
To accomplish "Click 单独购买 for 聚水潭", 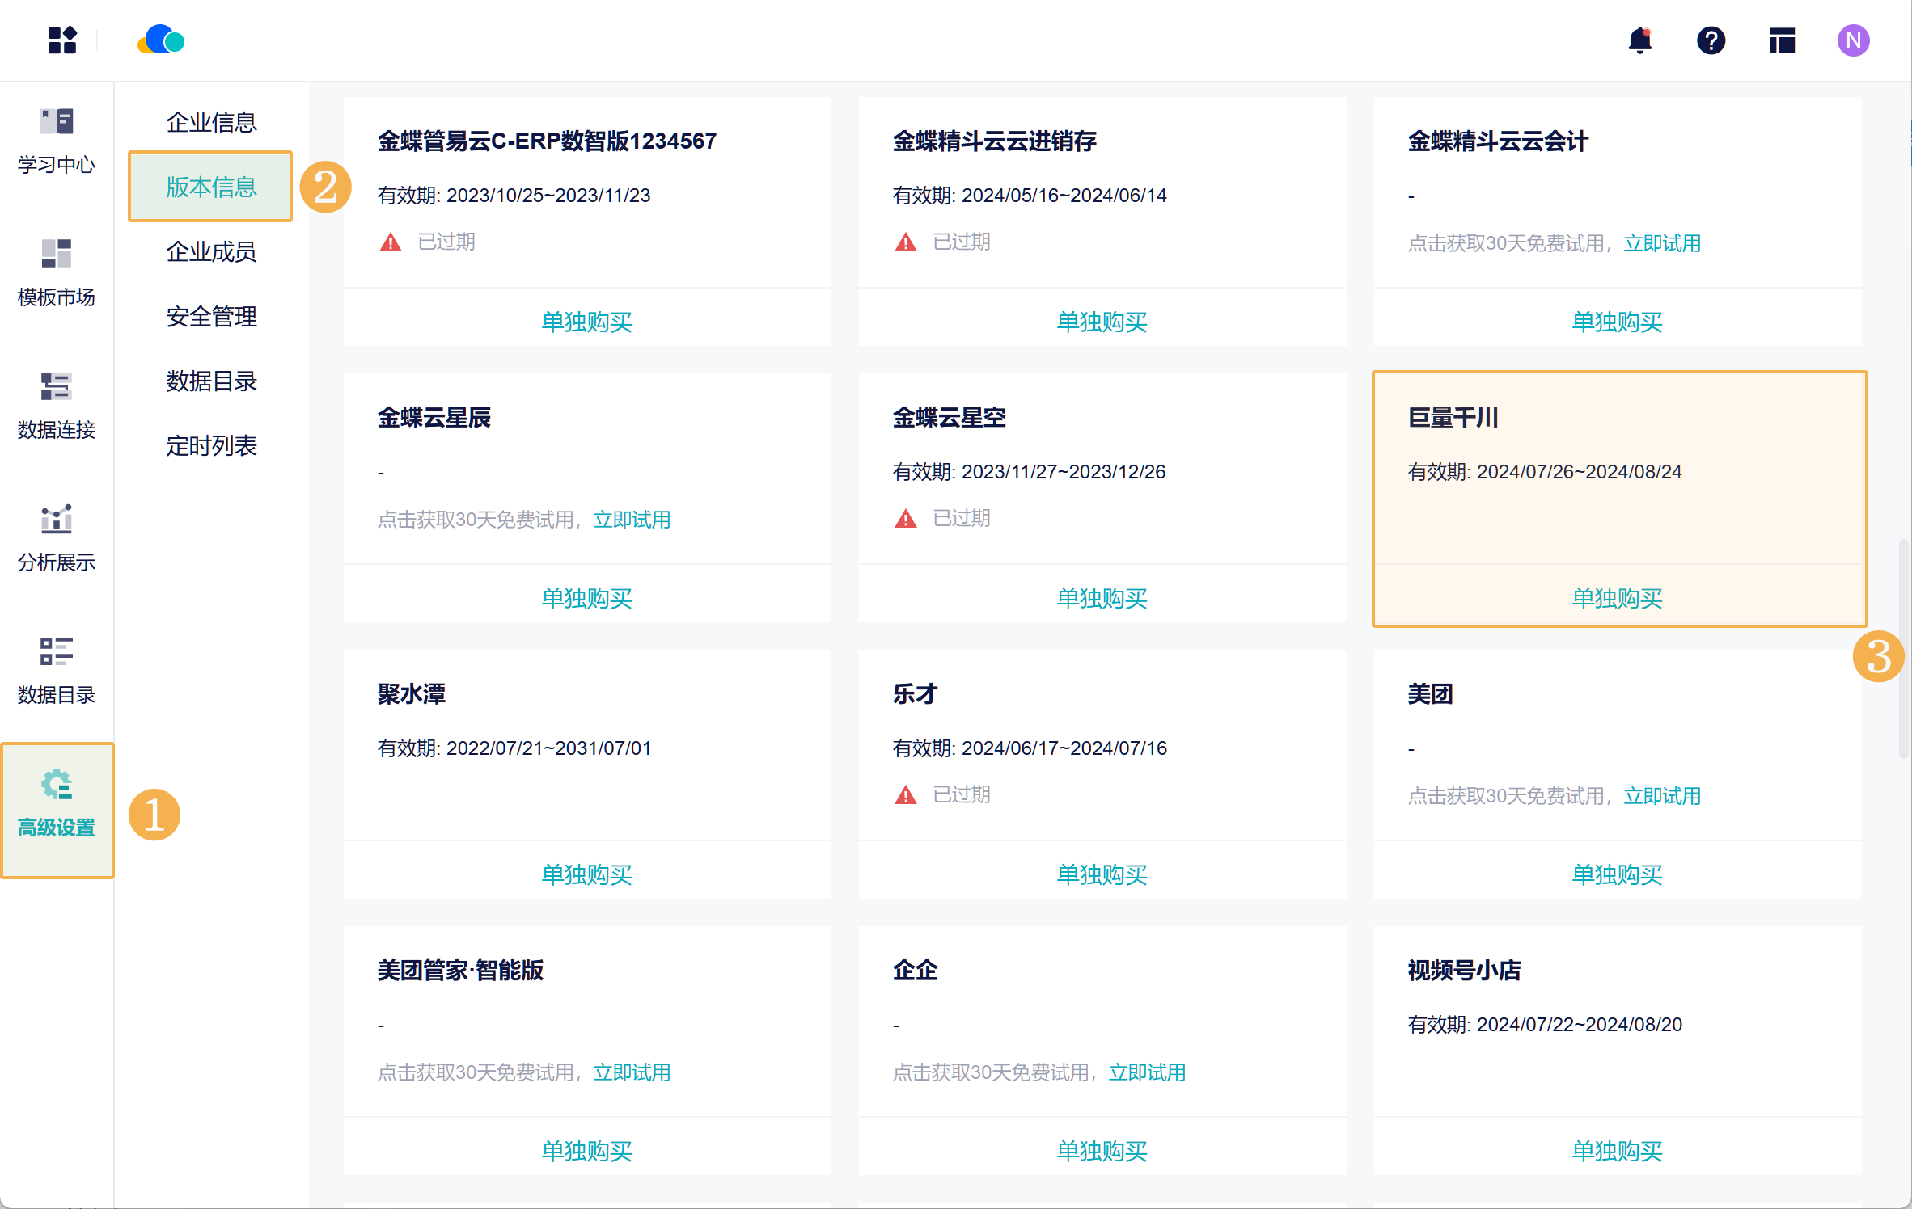I will (x=586, y=874).
